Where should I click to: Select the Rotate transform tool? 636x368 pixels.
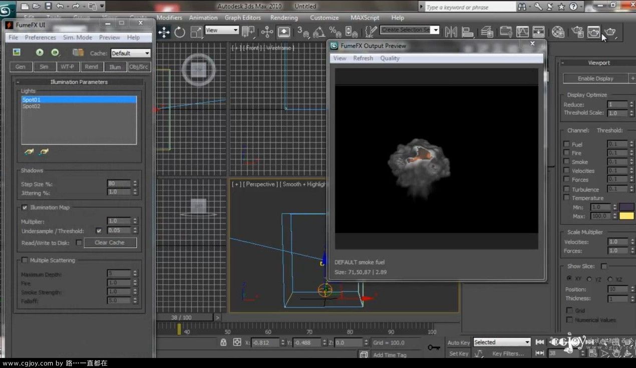[180, 32]
